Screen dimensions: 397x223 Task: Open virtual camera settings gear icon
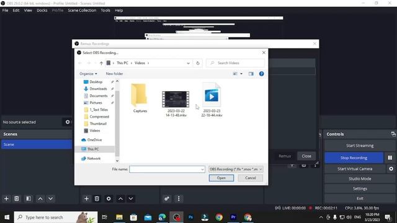coord(391,168)
